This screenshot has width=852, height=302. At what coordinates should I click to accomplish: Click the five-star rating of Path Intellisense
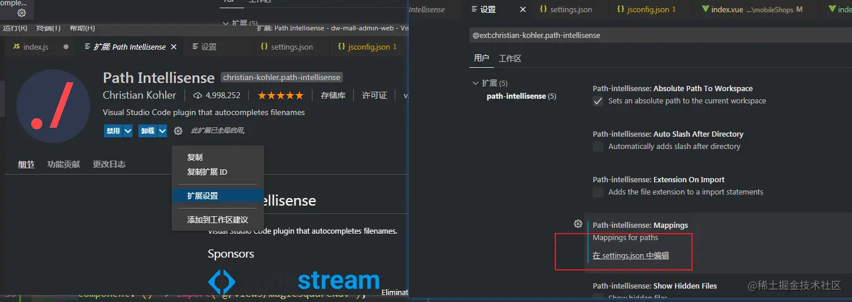click(280, 95)
